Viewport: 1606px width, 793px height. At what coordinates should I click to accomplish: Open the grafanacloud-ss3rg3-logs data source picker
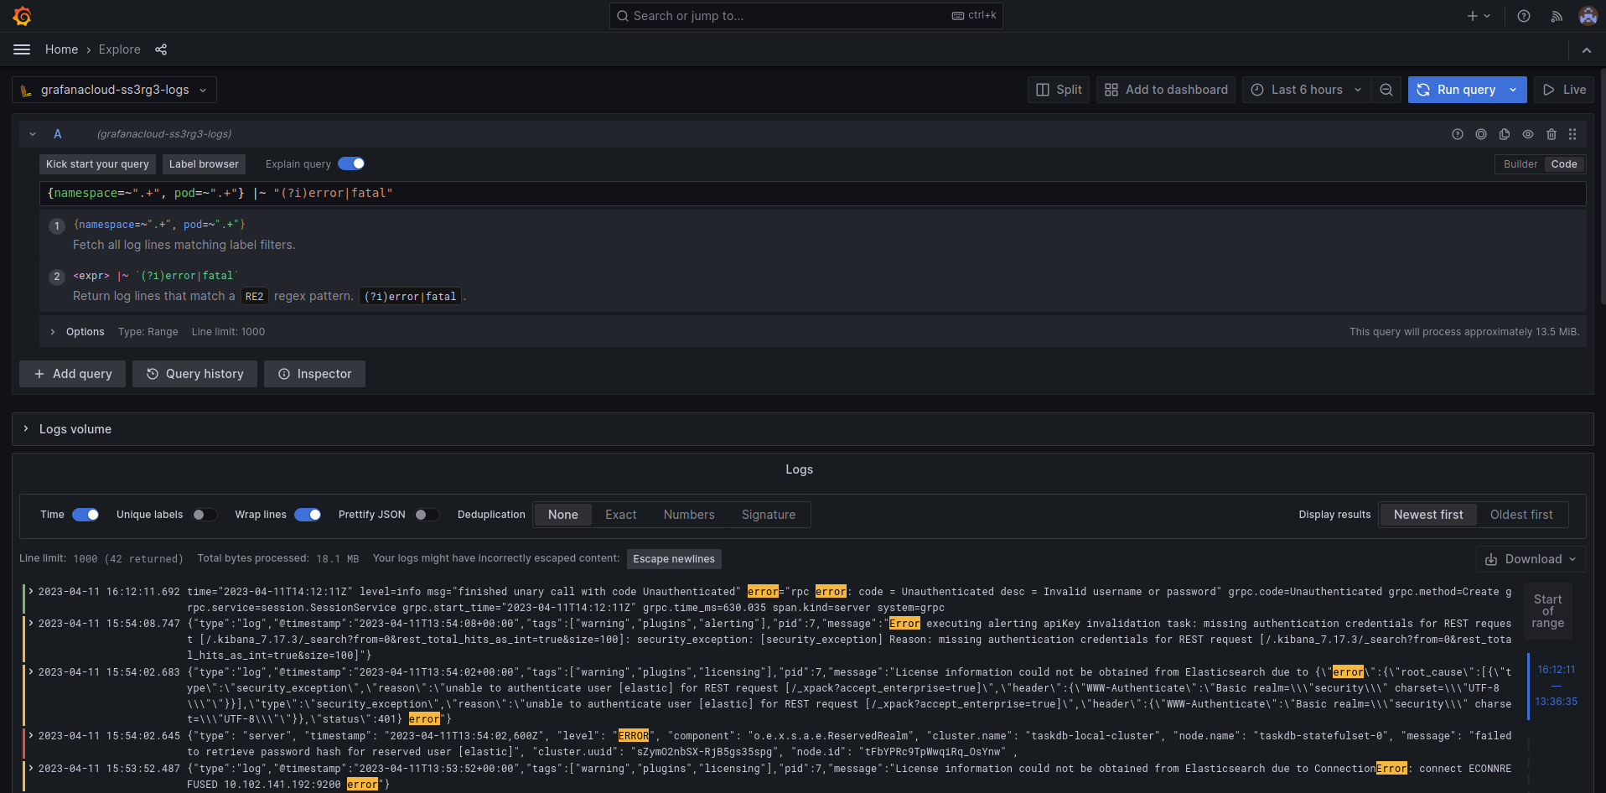[x=115, y=90]
